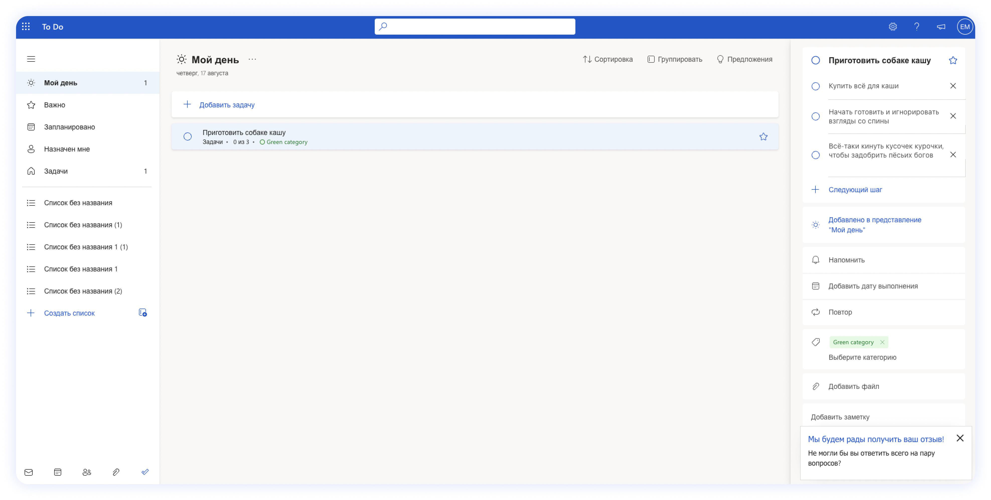Click Добавить дату выполнения
Screen dimensions: 991x500
pyautogui.click(x=873, y=286)
